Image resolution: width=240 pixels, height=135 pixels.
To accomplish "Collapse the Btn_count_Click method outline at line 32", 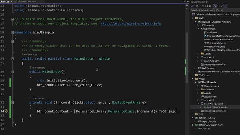I will (12, 102).
